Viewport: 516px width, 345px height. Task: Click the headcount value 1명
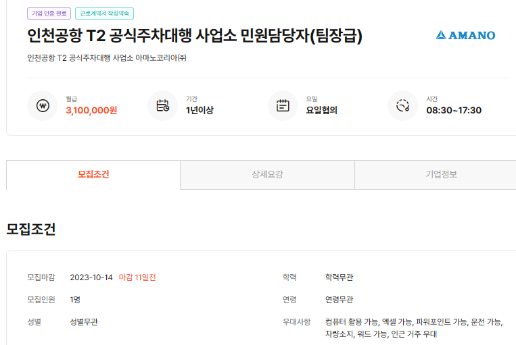click(75, 300)
